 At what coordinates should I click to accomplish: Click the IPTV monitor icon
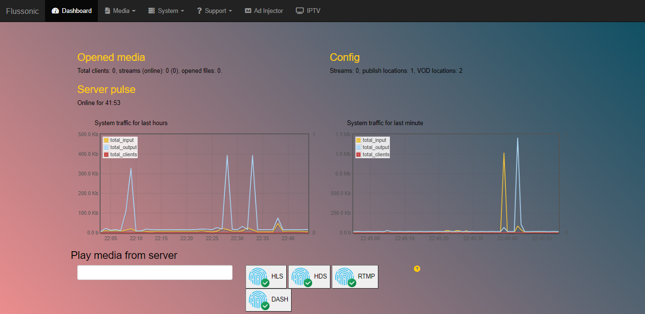[x=300, y=11]
